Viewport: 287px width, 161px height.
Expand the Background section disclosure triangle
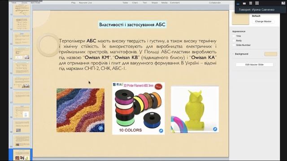tap(233, 54)
